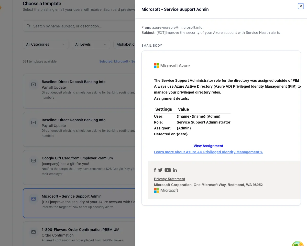The image size is (307, 246).
Task: Open the All Levels dropdown
Action: click(91, 44)
